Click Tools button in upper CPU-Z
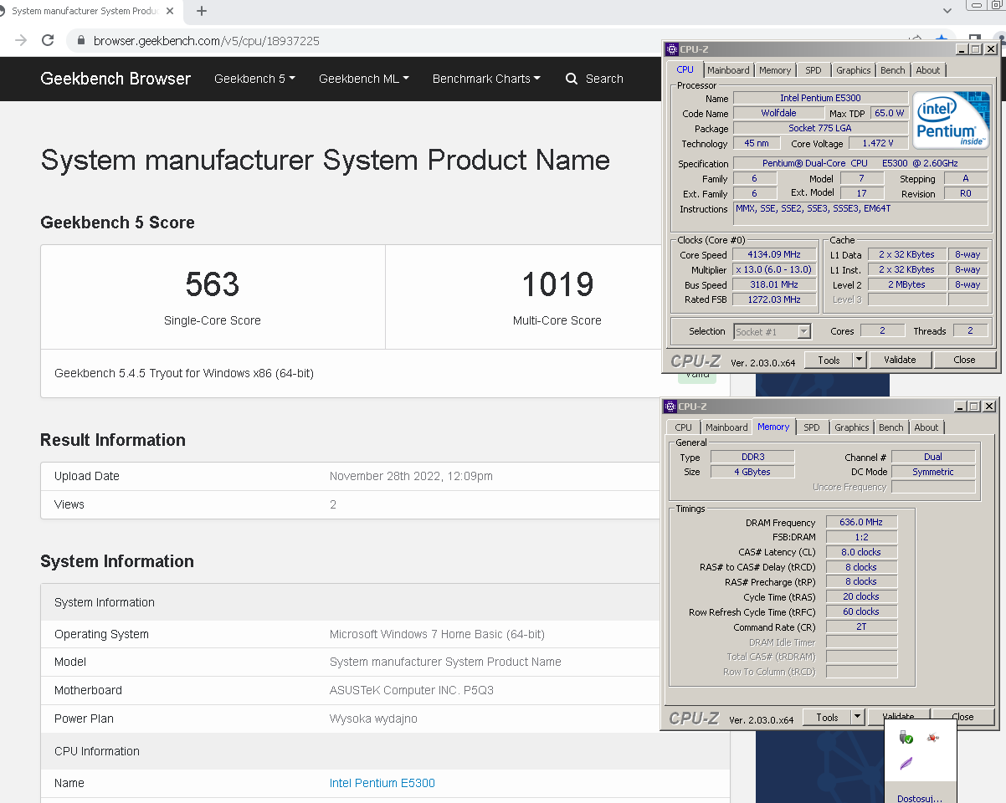 [x=829, y=360]
